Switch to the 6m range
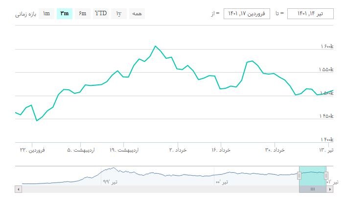The width and height of the screenshot is (346, 209). point(83,13)
